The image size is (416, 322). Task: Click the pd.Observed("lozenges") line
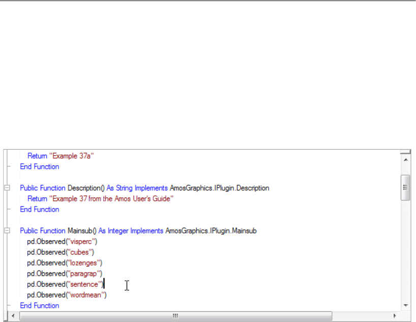pyautogui.click(x=65, y=263)
